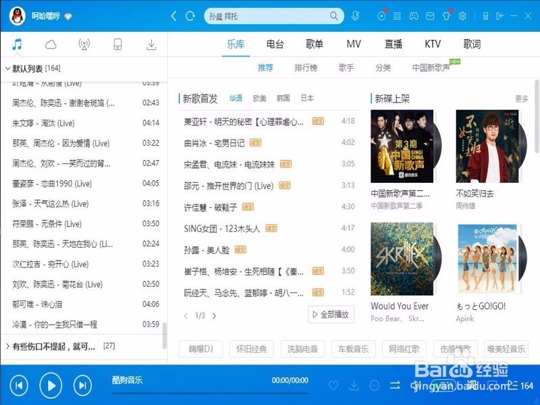The width and height of the screenshot is (540, 405).
Task: Select the 排行榜 sub-tab
Action: click(306, 67)
